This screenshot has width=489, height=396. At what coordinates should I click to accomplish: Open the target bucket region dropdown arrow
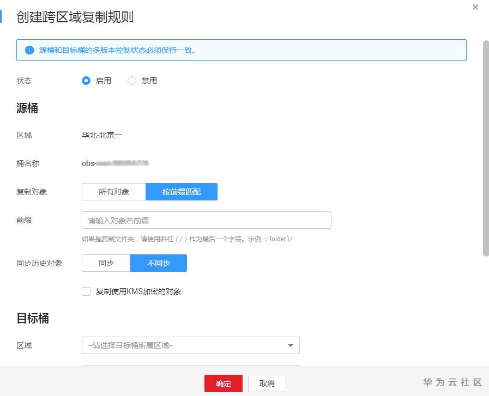coord(291,345)
